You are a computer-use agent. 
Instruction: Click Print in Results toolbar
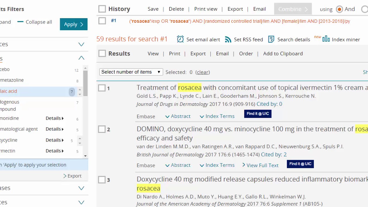[x=175, y=53]
